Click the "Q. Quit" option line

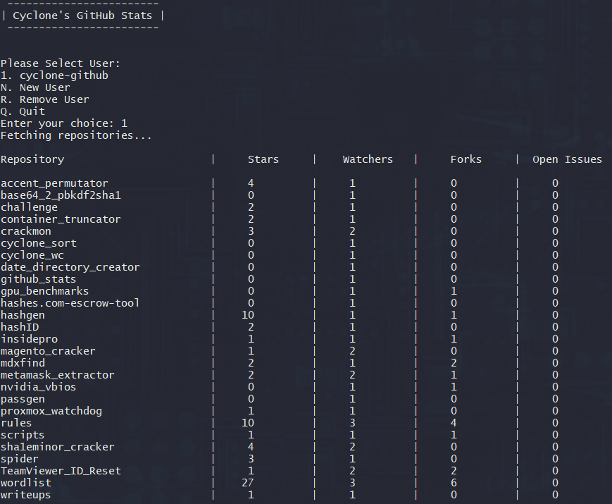pyautogui.click(x=23, y=111)
